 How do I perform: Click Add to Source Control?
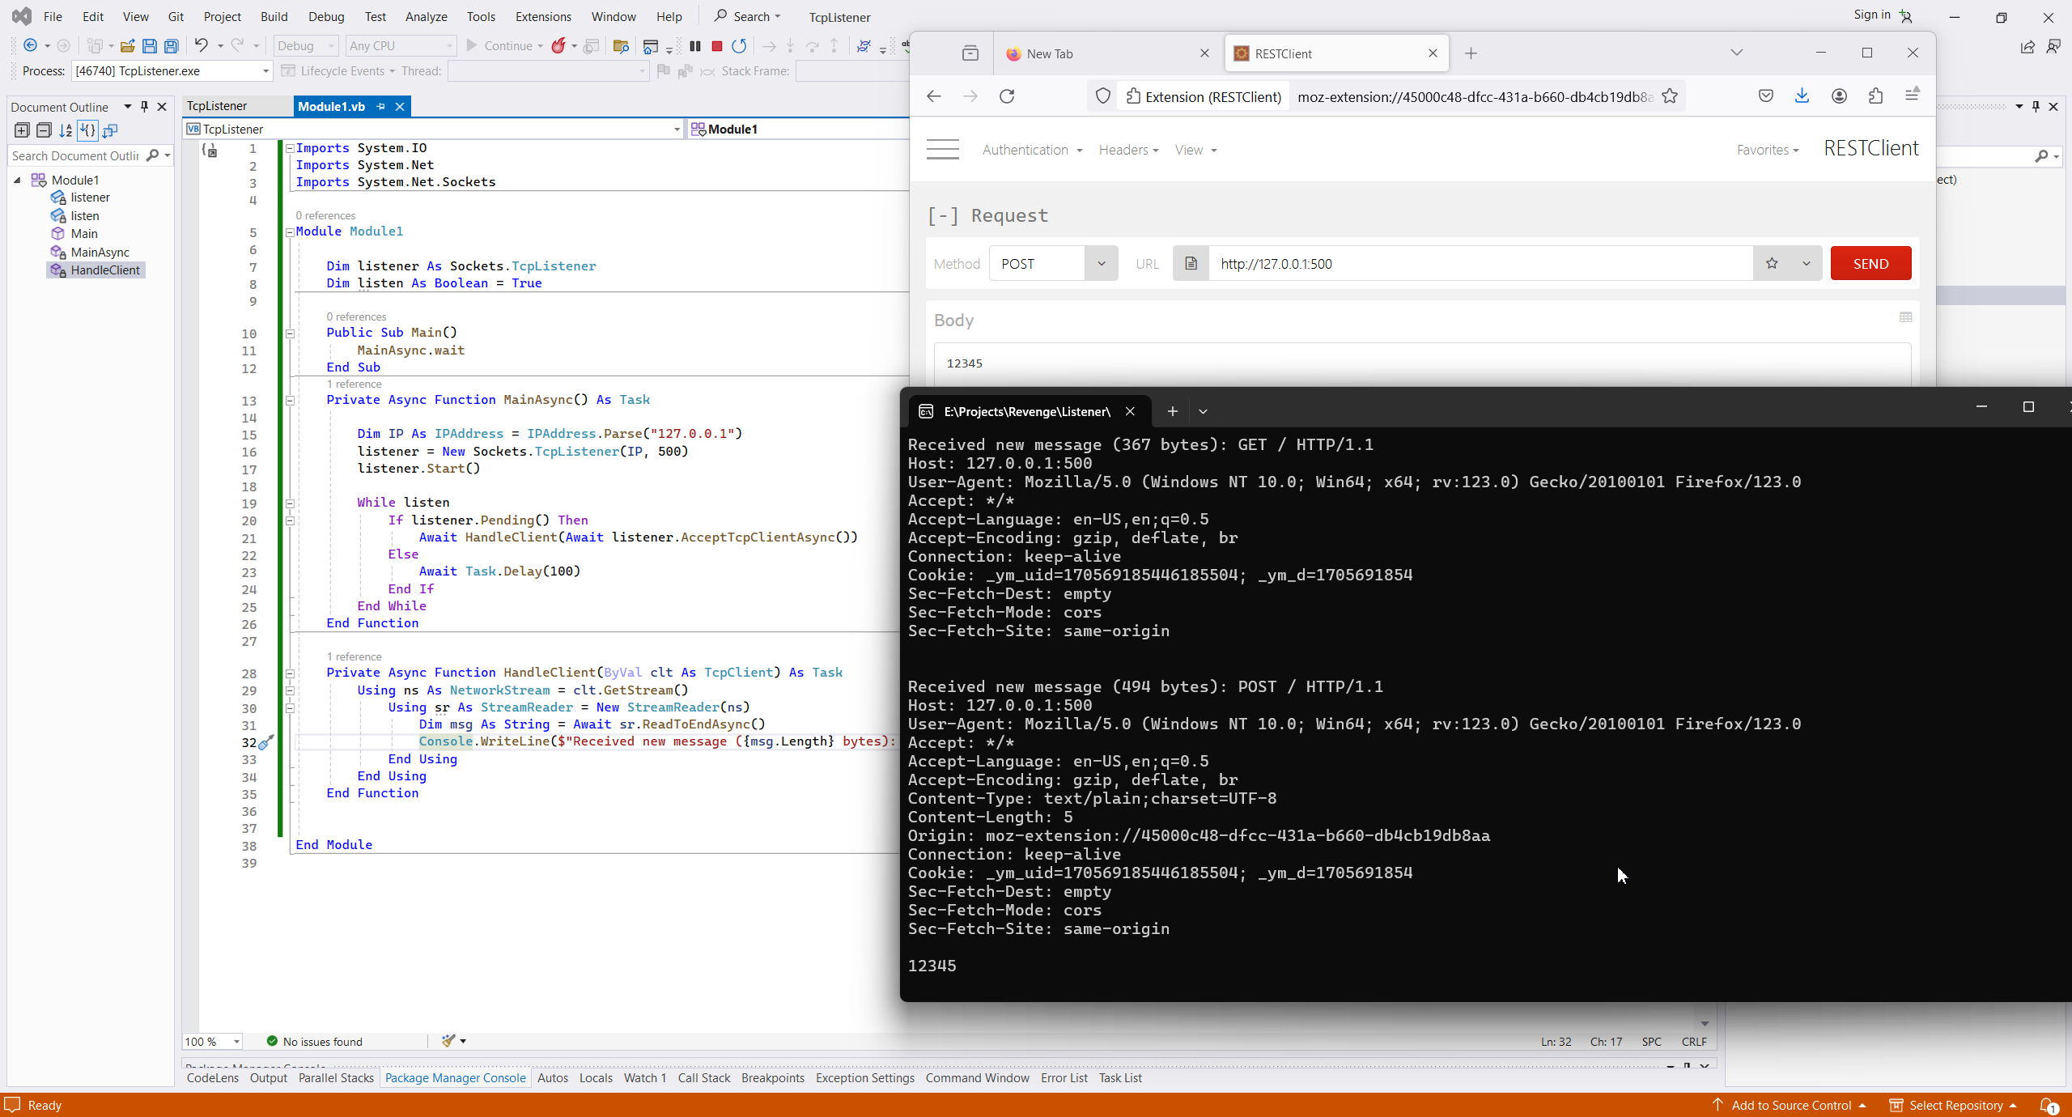point(1790,1106)
